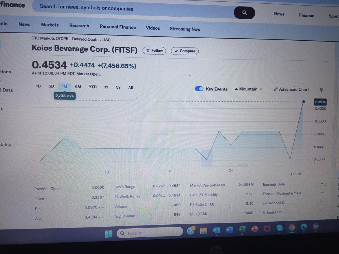Click the Koios Beverage Corp. (FITSF) heading
Screen dimensions: 339x254
pyautogui.click(x=84, y=49)
